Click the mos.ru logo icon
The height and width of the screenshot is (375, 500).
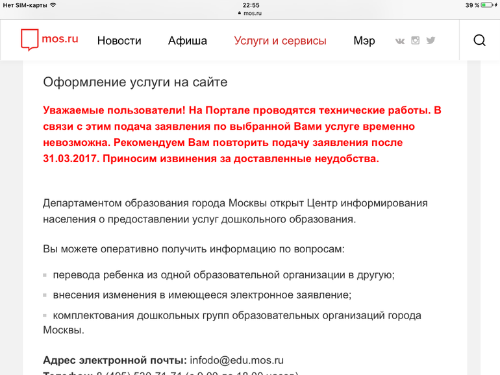pos(30,40)
